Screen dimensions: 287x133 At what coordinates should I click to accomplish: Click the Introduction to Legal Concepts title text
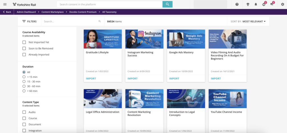[182, 113]
